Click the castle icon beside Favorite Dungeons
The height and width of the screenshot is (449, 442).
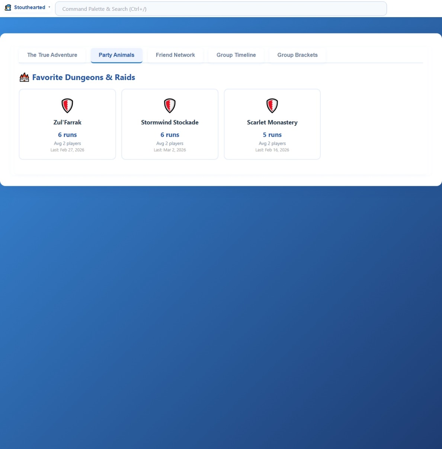(x=24, y=77)
